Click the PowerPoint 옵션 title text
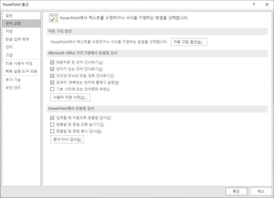The width and height of the screenshot is (274, 198). click(x=16, y=5)
